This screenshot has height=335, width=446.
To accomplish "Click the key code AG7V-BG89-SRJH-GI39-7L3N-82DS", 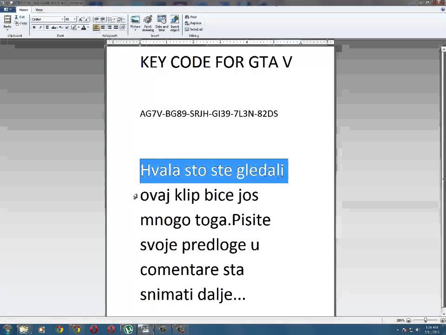I will coord(209,114).
